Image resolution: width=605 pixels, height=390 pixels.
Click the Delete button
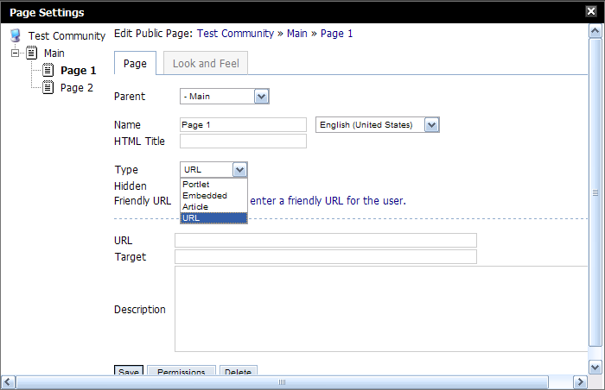tap(238, 370)
